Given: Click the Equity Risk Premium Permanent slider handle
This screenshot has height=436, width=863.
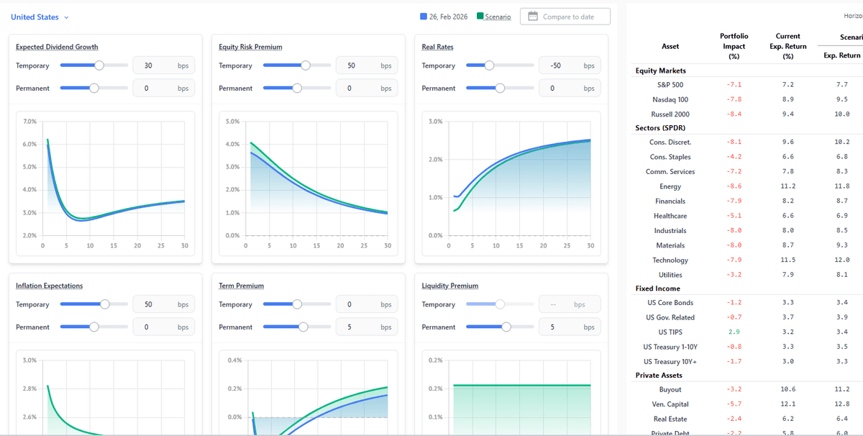Looking at the screenshot, I should pyautogui.click(x=297, y=88).
